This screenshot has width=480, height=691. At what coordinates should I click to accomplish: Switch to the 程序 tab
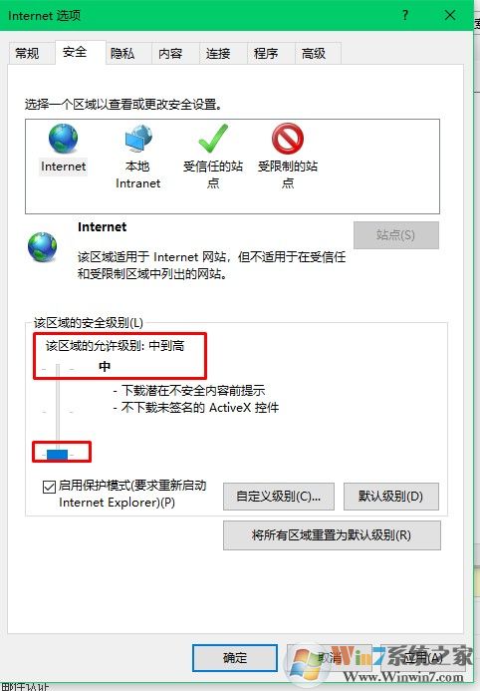point(266,54)
